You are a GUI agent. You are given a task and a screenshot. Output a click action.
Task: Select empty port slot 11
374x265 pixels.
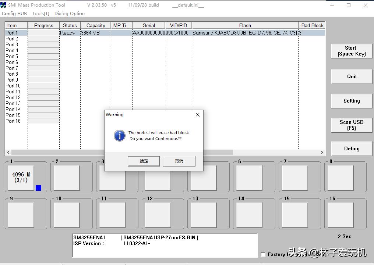112,215
